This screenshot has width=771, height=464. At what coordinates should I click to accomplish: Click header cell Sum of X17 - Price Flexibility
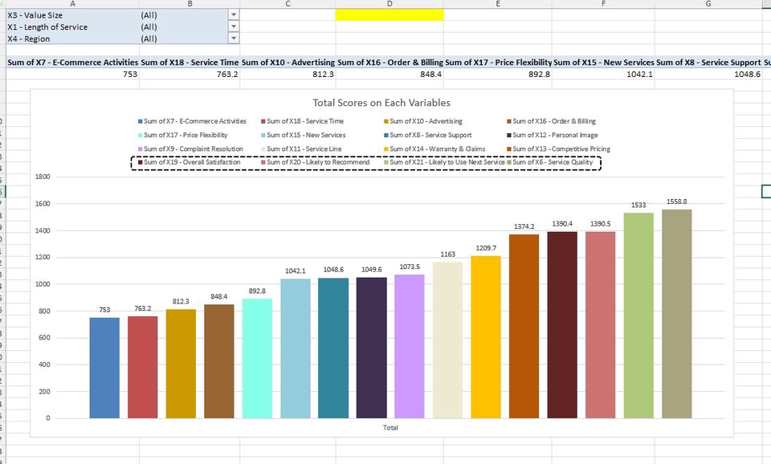tap(498, 63)
